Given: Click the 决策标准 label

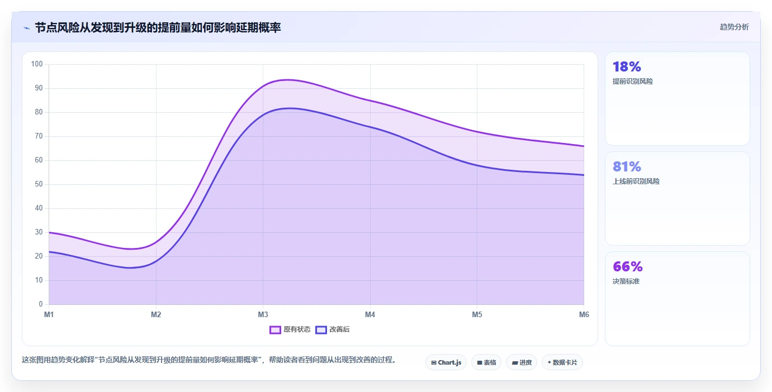Looking at the screenshot, I should click(626, 281).
